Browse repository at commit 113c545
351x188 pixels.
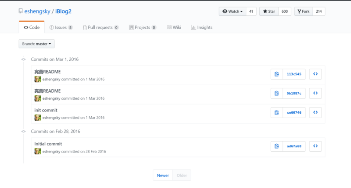(315, 74)
